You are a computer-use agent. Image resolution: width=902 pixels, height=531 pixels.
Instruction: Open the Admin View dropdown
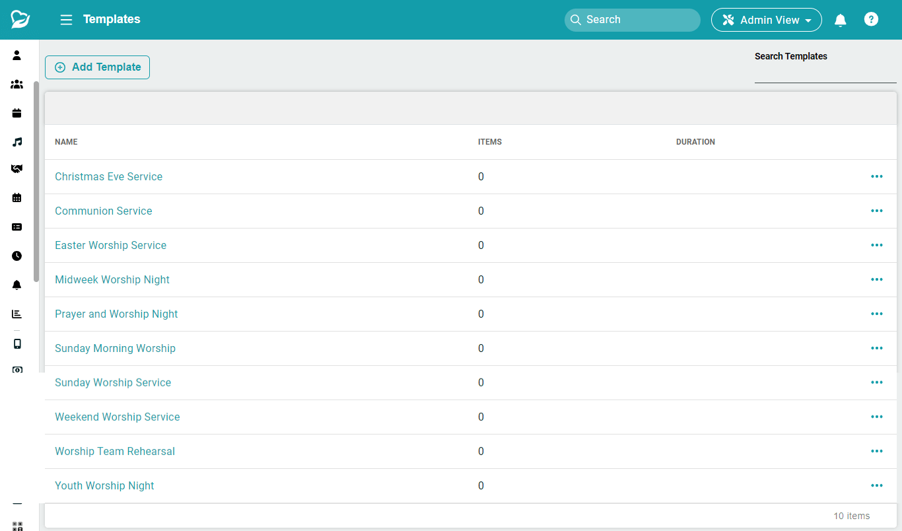click(766, 20)
